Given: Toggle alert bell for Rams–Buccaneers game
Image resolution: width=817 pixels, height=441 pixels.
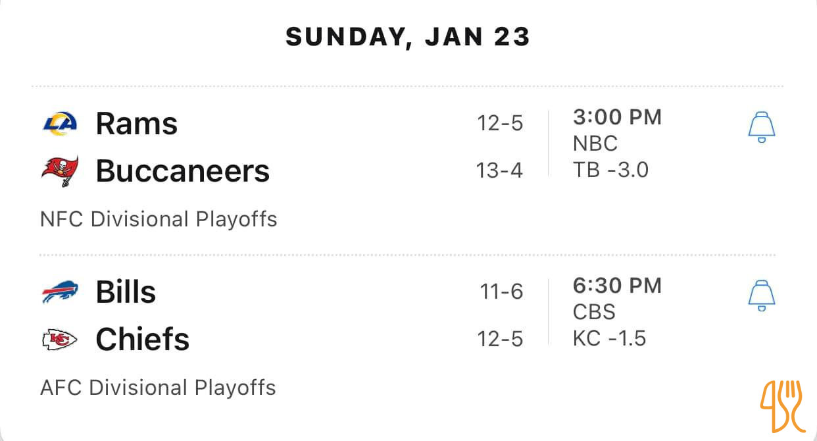Looking at the screenshot, I should [x=762, y=127].
